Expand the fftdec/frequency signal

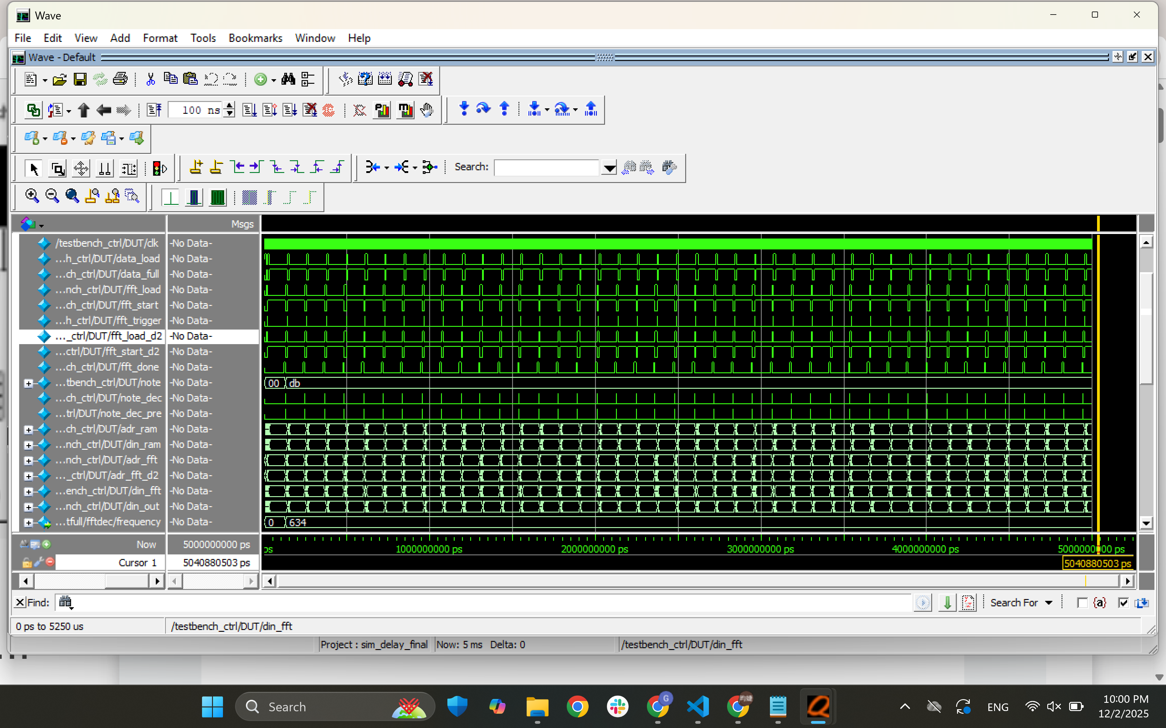coord(29,523)
